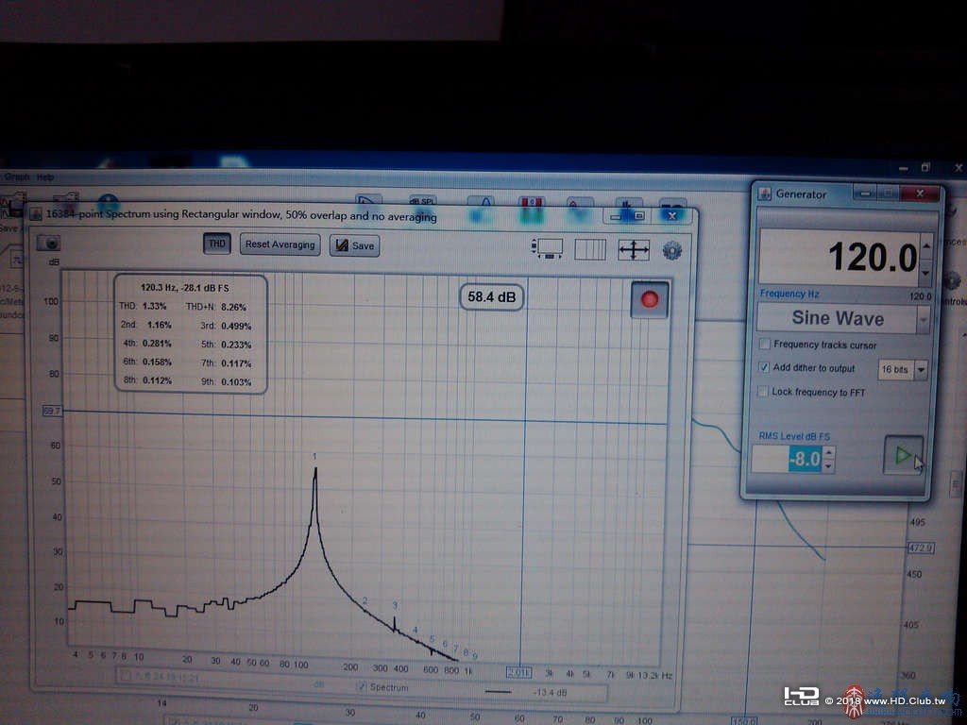This screenshot has height=725, width=967.
Task: Open the Graph menu
Action: (16, 177)
